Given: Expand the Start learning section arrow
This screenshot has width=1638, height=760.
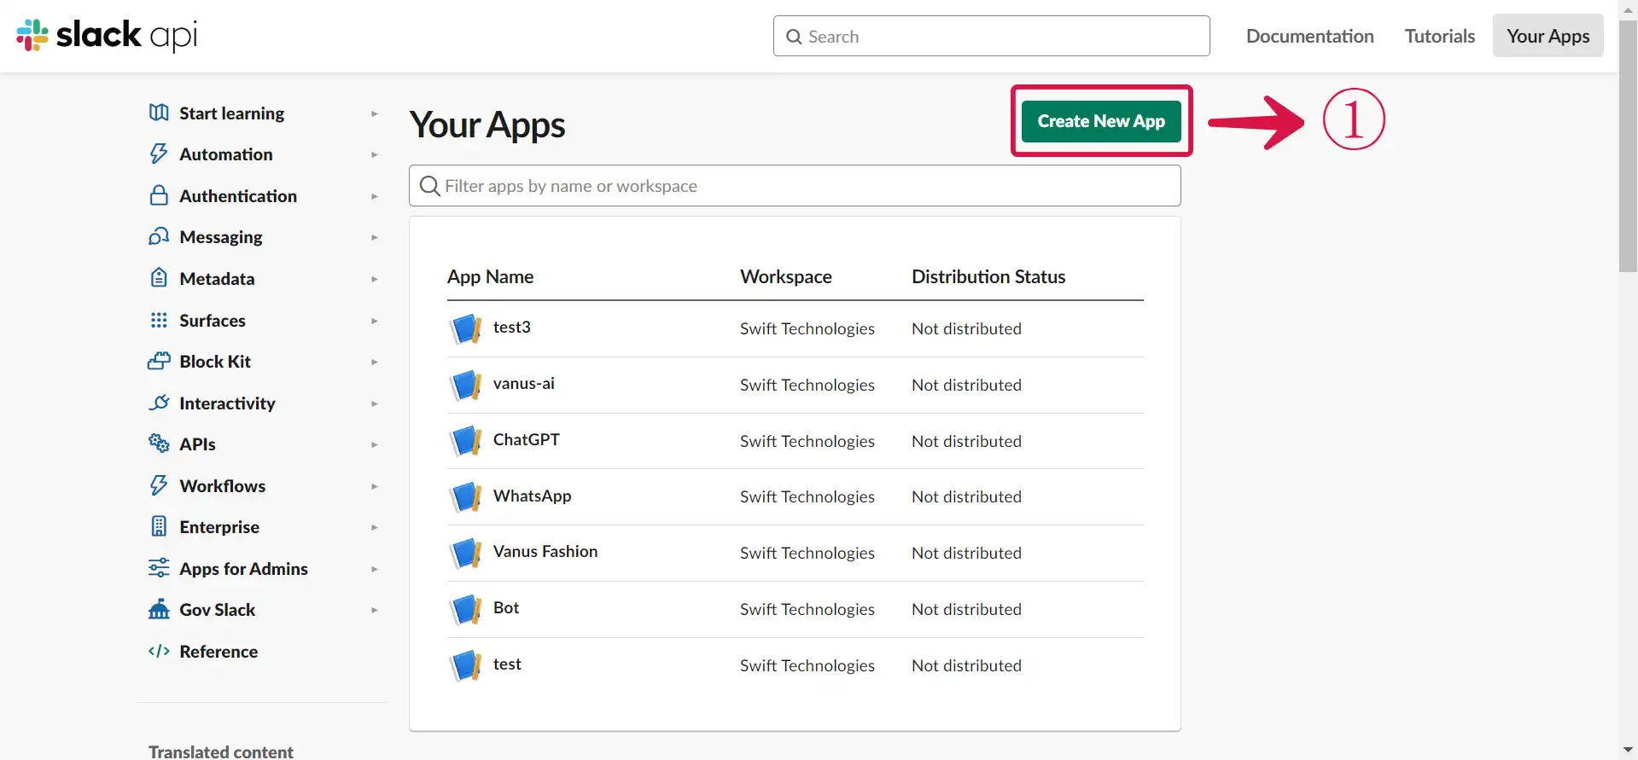Looking at the screenshot, I should (374, 113).
